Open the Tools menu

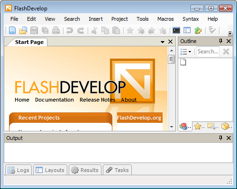[143, 19]
